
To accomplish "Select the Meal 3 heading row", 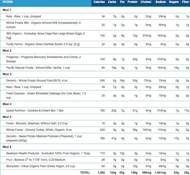I will coord(95,74).
